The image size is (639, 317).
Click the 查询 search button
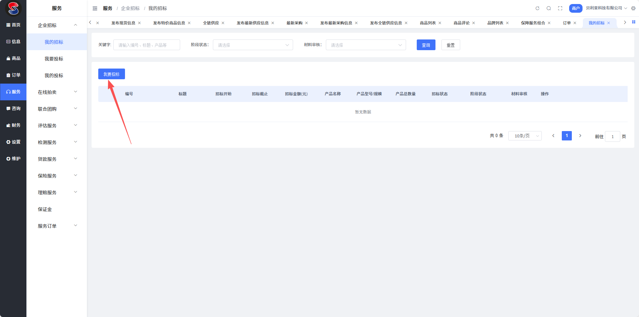point(426,45)
